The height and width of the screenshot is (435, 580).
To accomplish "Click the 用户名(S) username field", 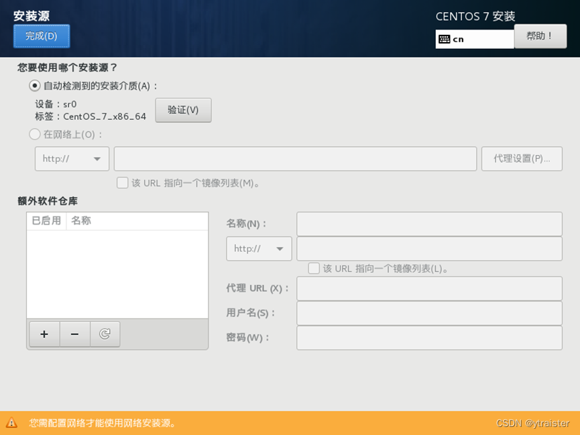I will point(429,313).
